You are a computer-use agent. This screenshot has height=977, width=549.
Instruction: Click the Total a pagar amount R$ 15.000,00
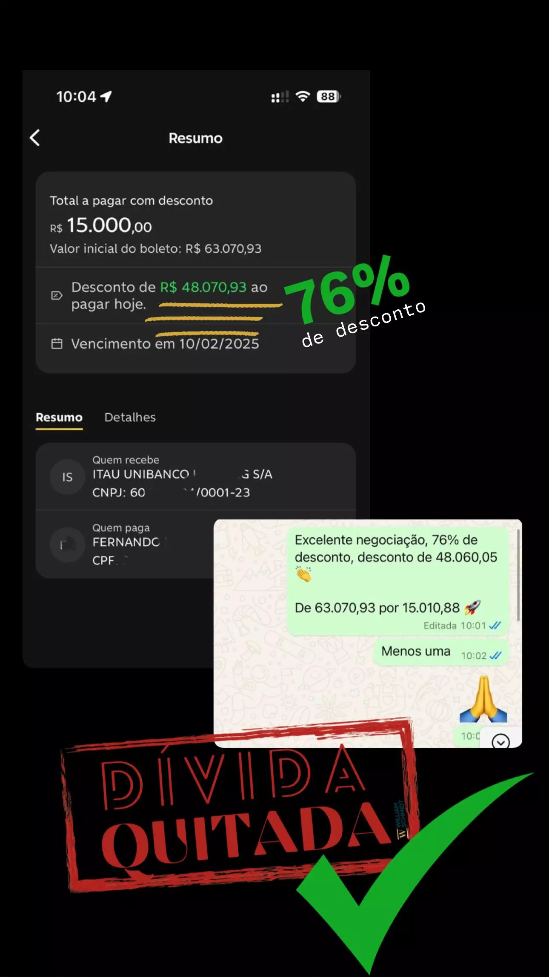coord(101,225)
